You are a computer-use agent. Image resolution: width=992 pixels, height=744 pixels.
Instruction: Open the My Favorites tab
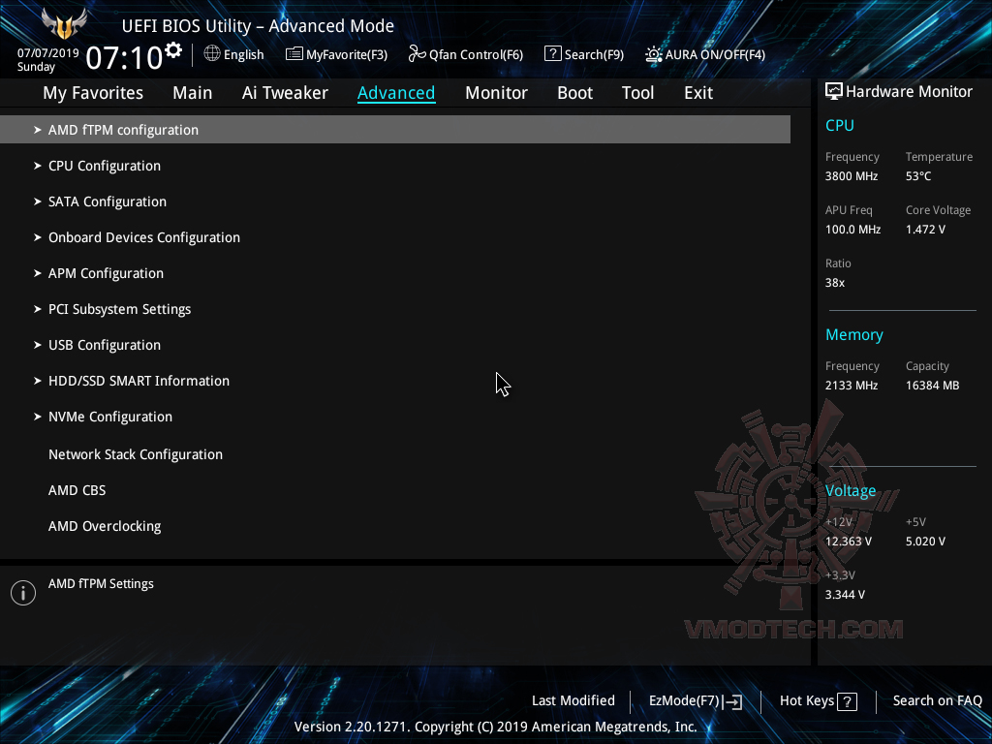[93, 93]
